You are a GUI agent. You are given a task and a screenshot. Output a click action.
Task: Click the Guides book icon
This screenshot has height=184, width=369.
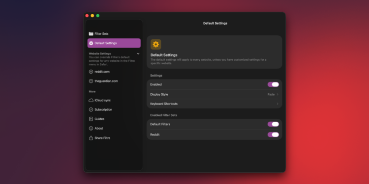click(x=91, y=119)
